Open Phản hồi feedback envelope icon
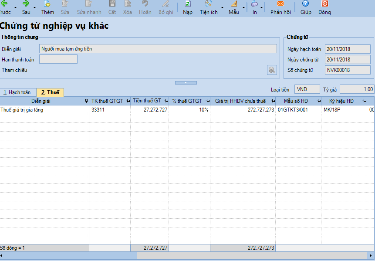The width and height of the screenshot is (375, 261). coord(280,3)
